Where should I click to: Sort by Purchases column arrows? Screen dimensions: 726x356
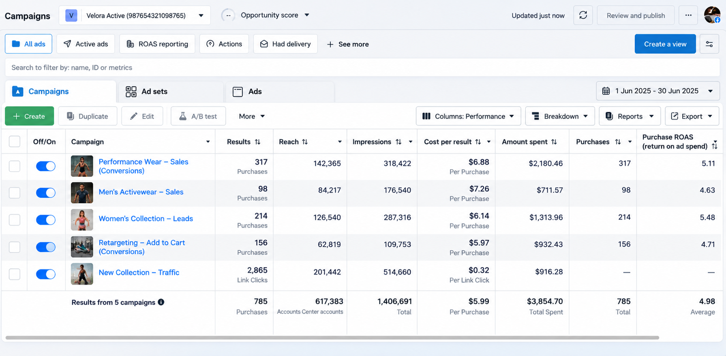618,142
